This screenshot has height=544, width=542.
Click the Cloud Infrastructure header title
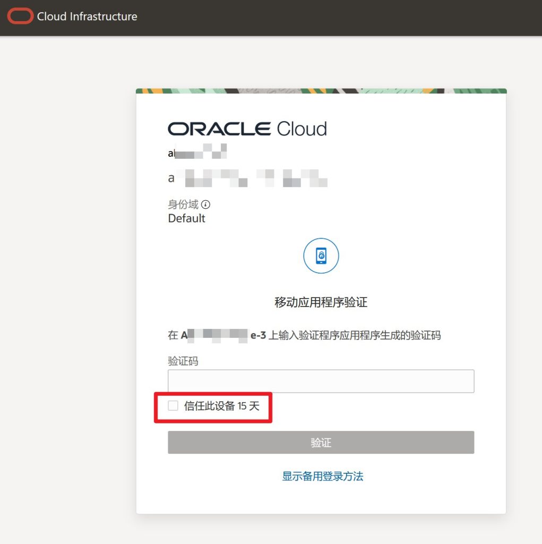point(87,16)
